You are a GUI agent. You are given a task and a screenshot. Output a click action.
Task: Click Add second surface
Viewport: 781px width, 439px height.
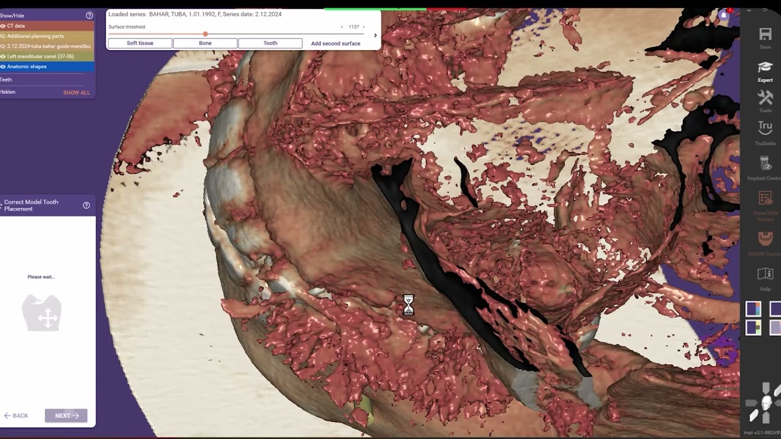[x=336, y=43]
